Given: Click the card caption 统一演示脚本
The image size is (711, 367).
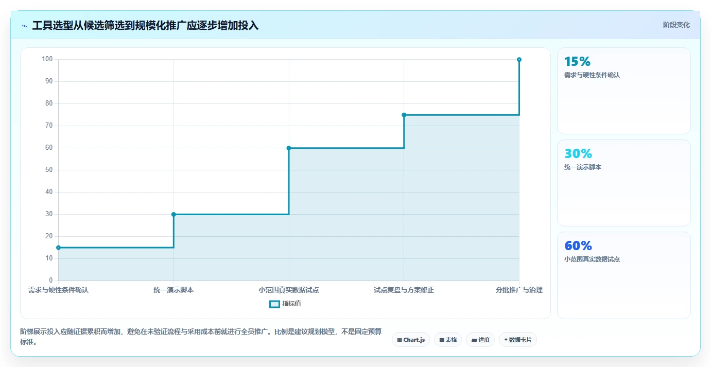Looking at the screenshot, I should click(583, 167).
